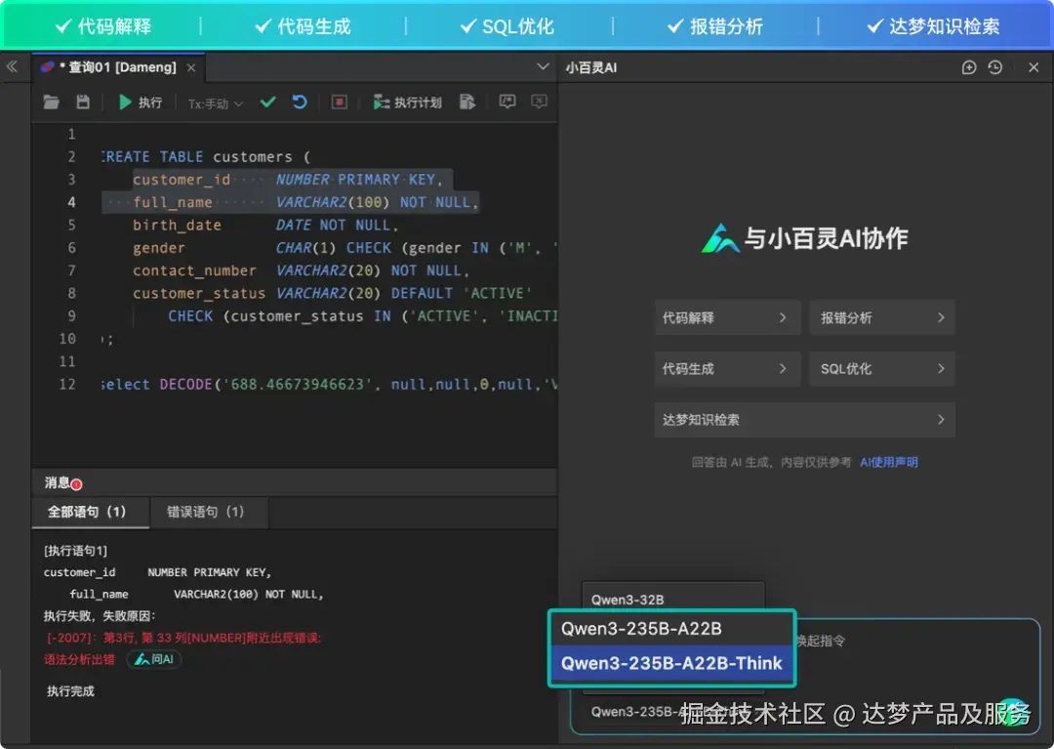Click the comment selected code icon
The image size is (1054, 749).
point(507,102)
